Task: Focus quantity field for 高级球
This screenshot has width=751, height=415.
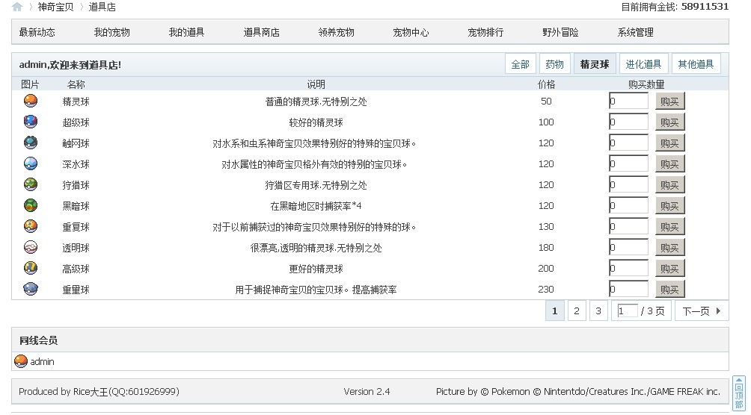Action: click(x=628, y=268)
